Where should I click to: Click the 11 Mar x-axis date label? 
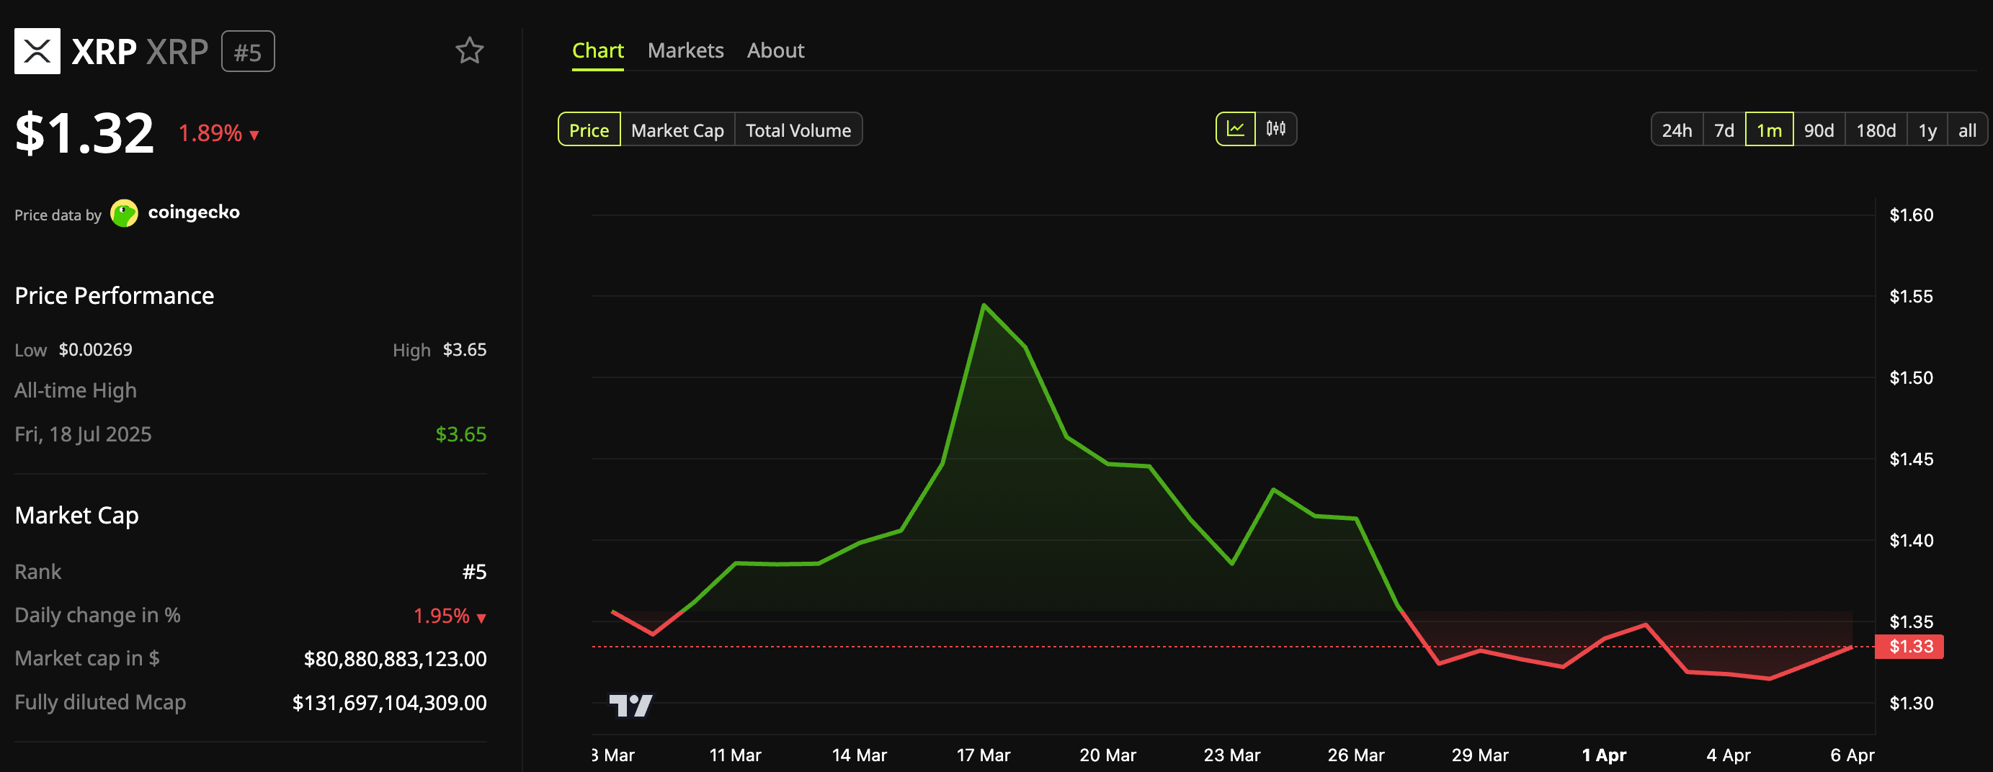(735, 755)
